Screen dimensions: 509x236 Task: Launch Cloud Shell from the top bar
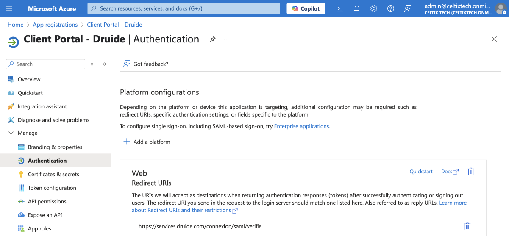[x=339, y=8]
